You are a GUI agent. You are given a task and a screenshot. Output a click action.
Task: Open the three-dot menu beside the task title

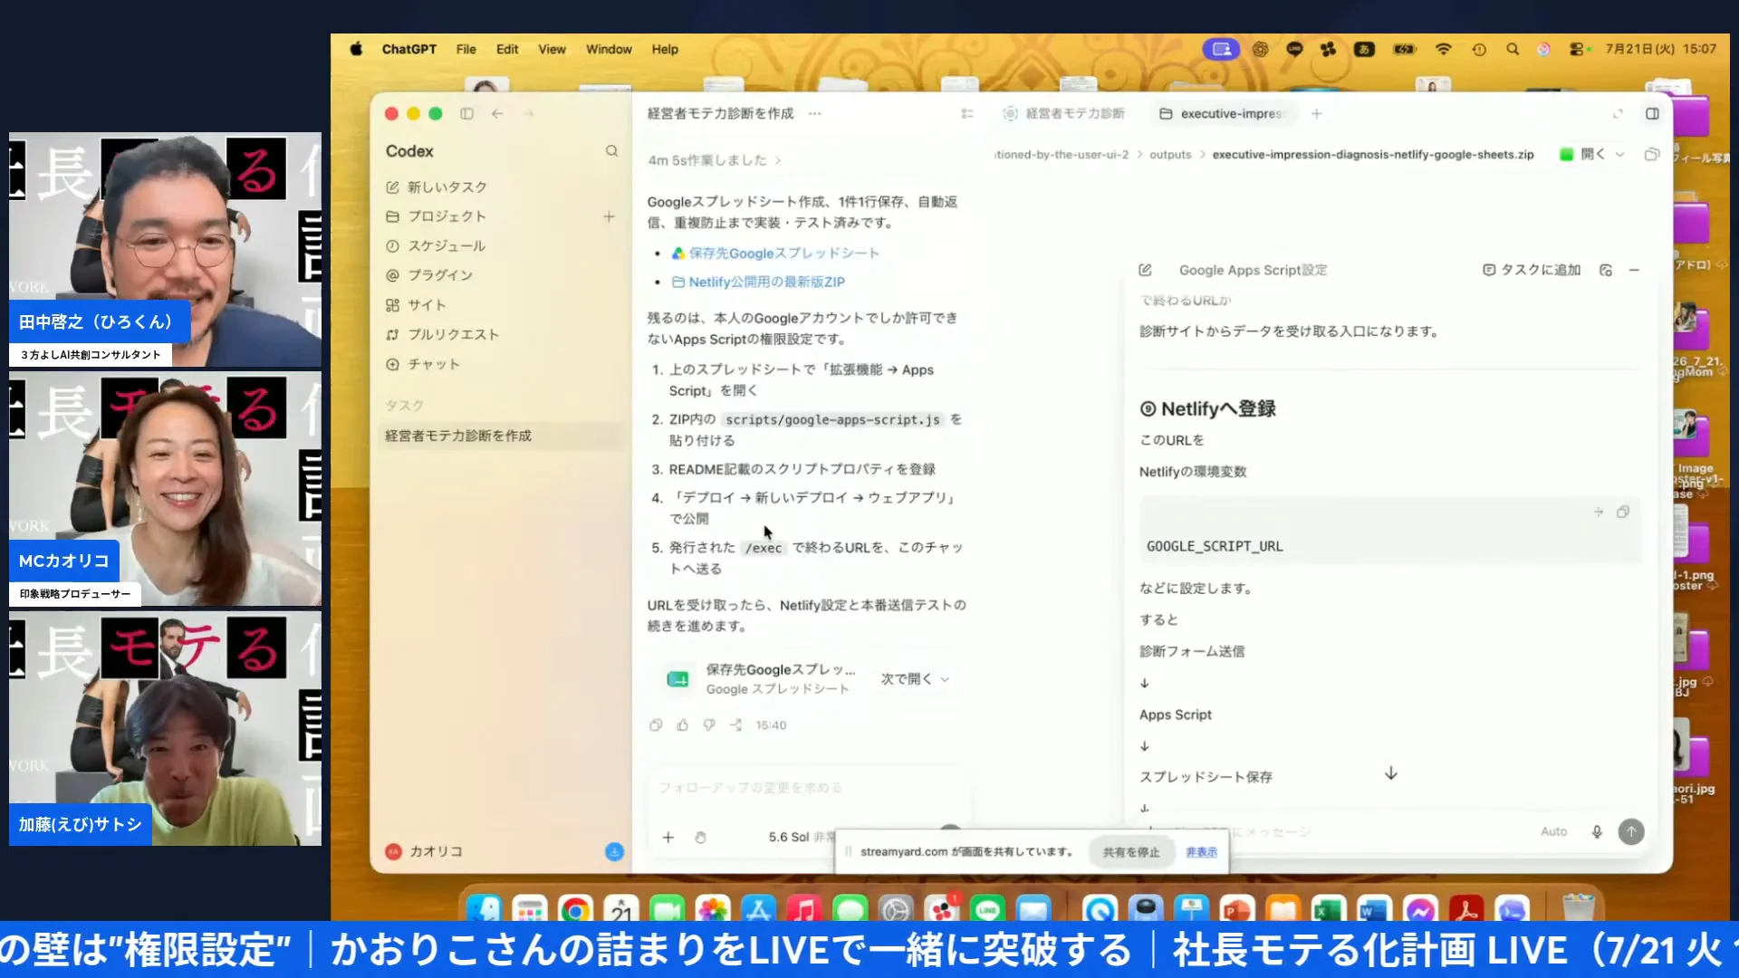click(x=815, y=113)
